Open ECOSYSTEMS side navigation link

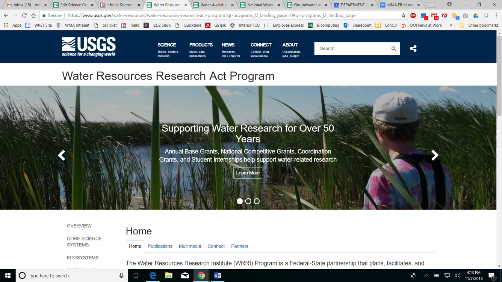83,258
